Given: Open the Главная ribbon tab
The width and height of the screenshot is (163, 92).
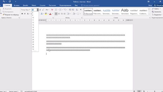Looking at the screenshot, I should click(7, 5).
